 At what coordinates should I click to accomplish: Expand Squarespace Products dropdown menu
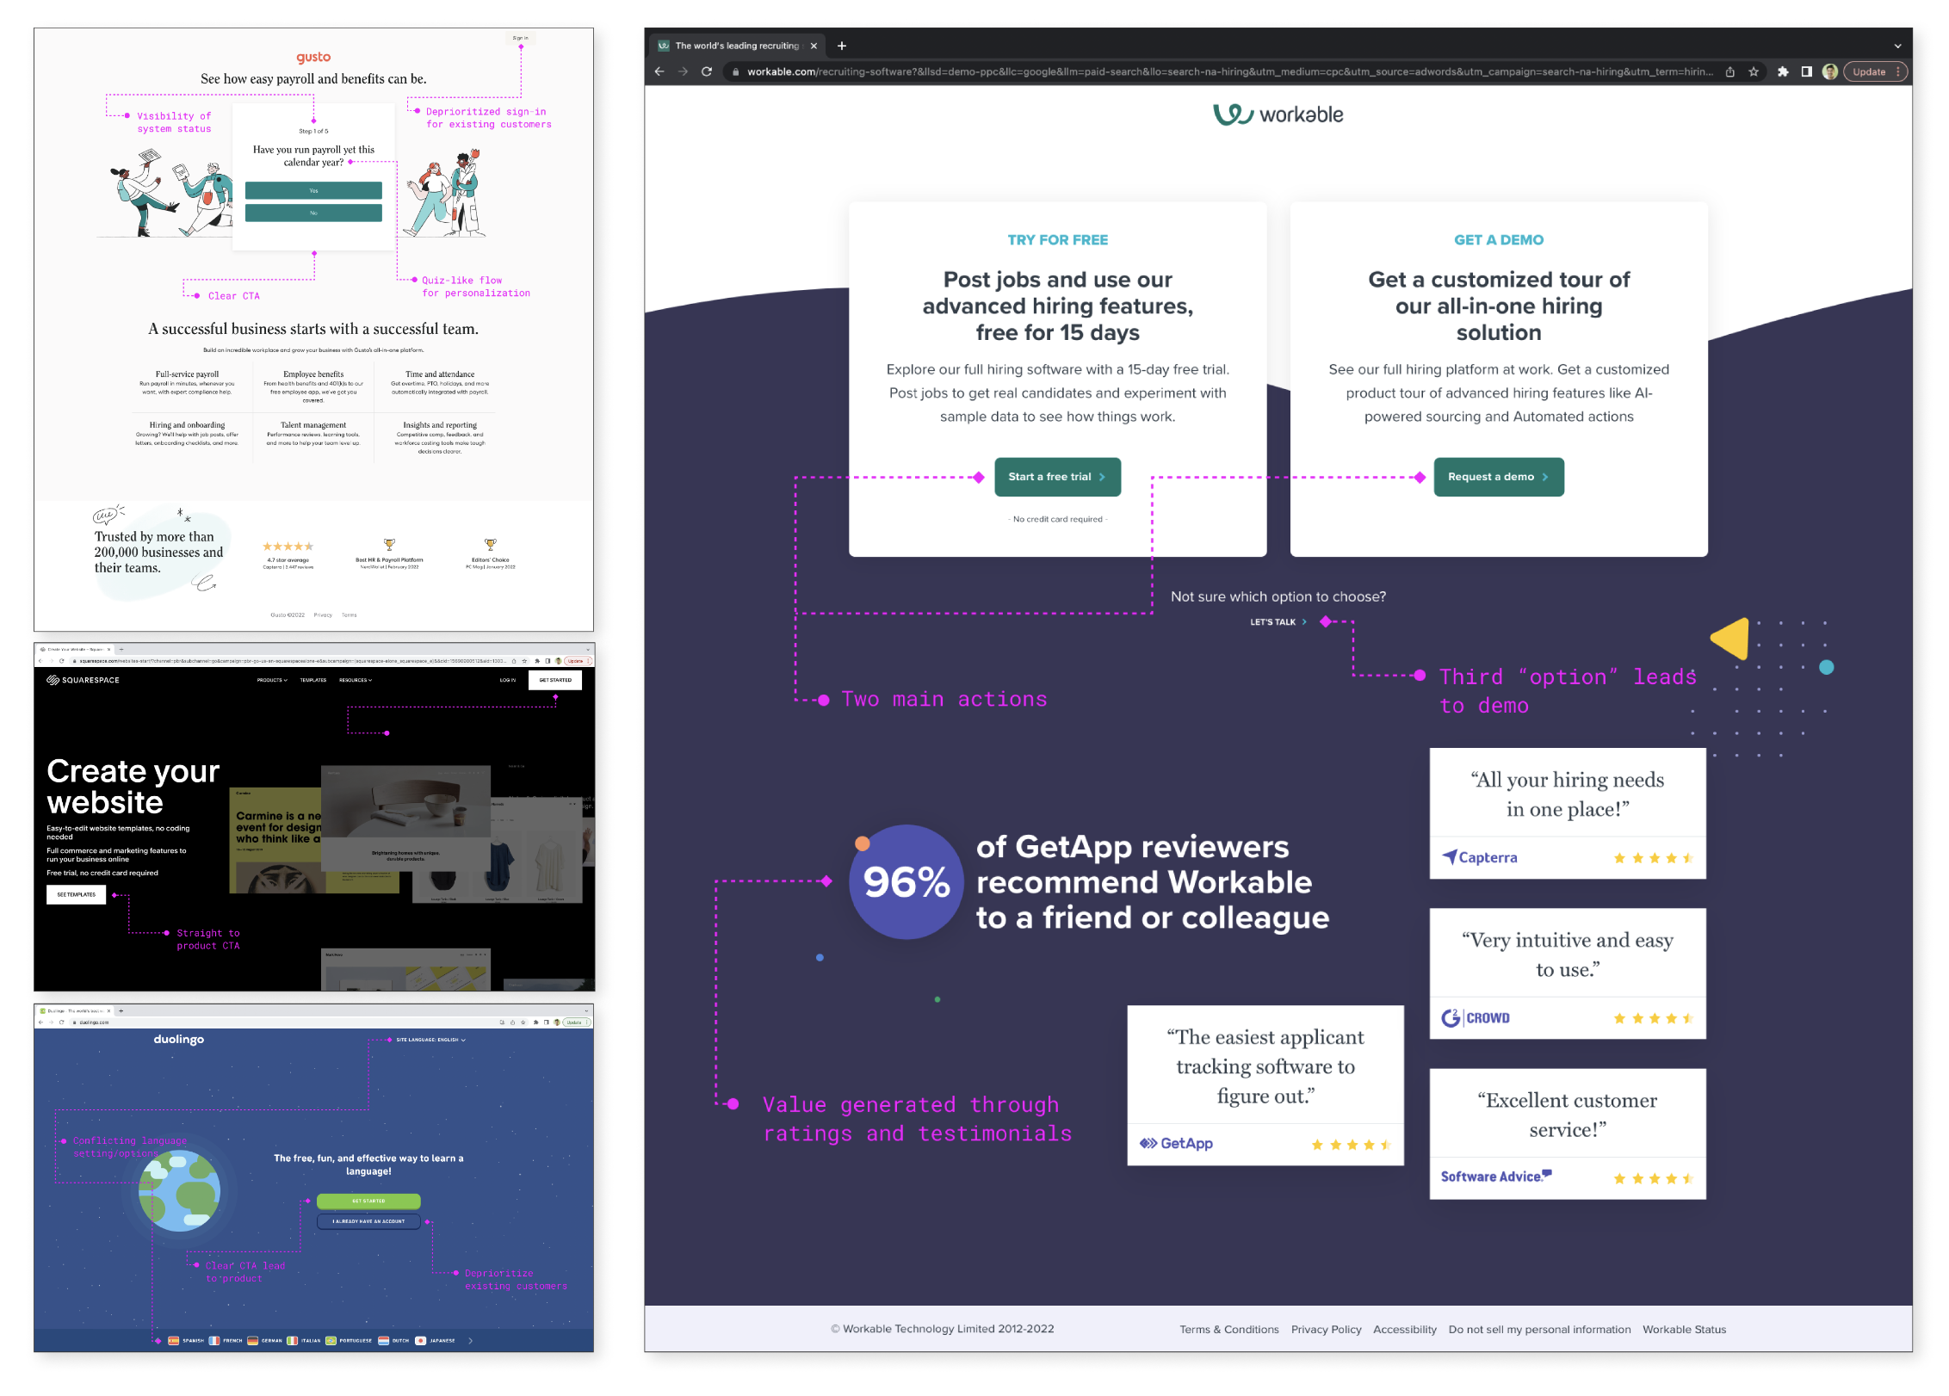pyautogui.click(x=272, y=680)
